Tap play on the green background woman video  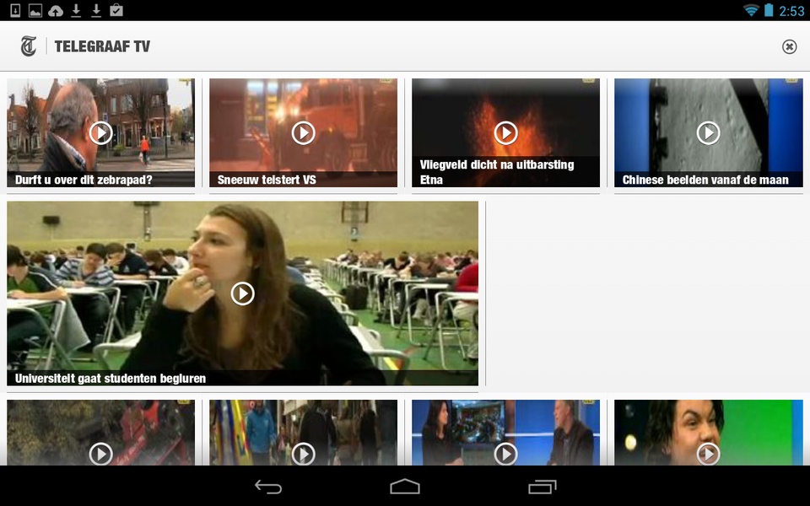708,455
